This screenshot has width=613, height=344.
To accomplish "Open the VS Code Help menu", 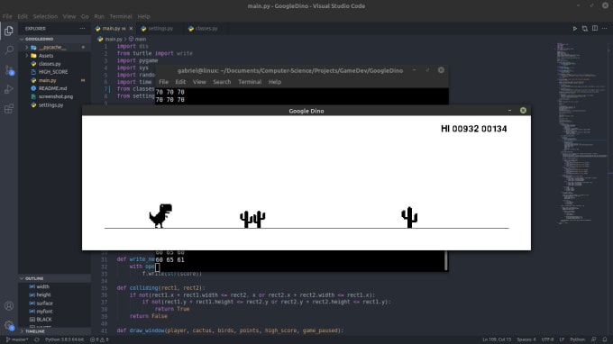I will [144, 16].
